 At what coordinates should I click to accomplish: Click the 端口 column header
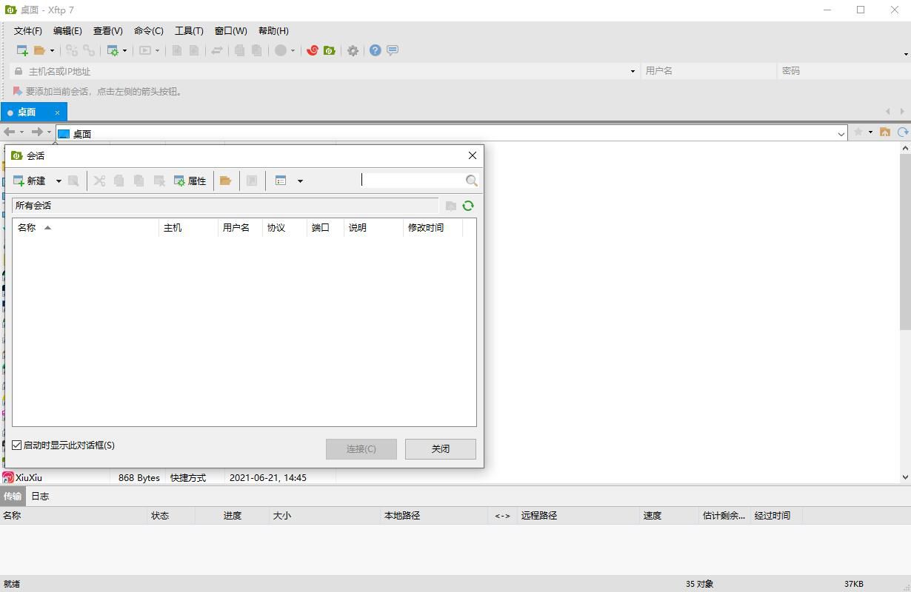coord(325,227)
